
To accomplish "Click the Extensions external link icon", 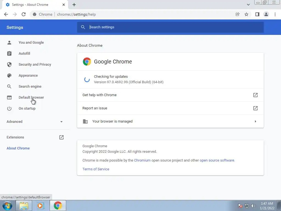I will pyautogui.click(x=61, y=137).
